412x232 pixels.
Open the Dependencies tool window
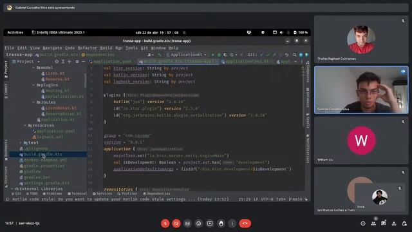(156, 193)
